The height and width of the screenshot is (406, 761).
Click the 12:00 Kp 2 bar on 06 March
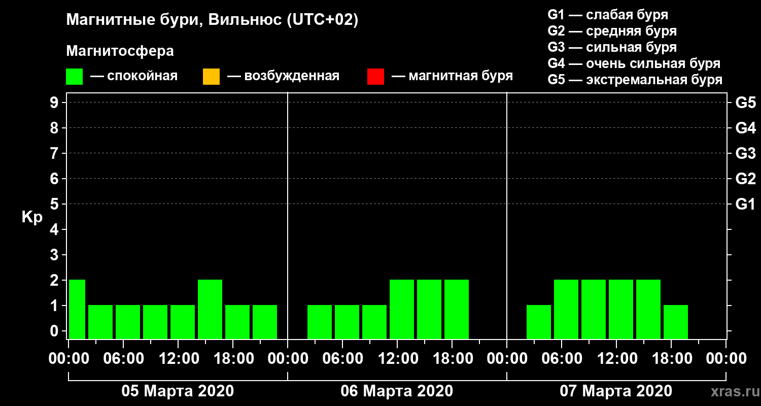click(x=402, y=309)
